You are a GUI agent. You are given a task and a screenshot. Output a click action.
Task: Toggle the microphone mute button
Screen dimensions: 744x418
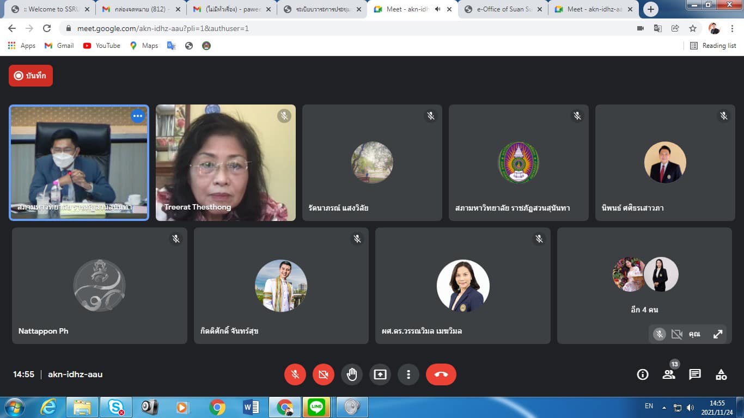pyautogui.click(x=295, y=374)
